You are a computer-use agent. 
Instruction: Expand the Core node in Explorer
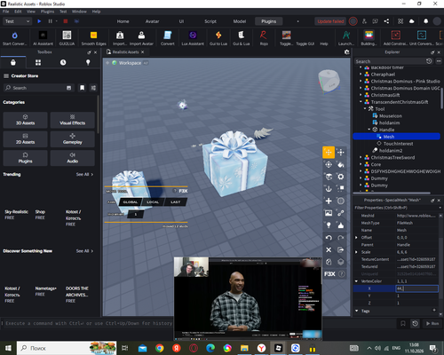pyautogui.click(x=361, y=164)
